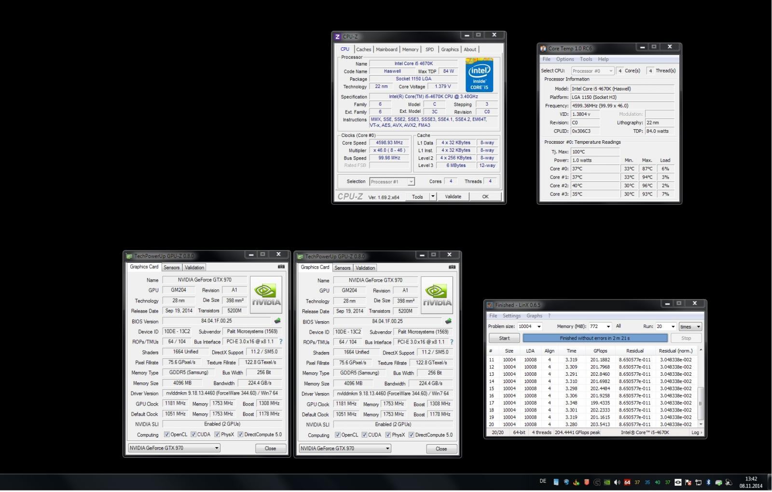Image resolution: width=772 pixels, height=492 pixels.
Task: Click Close button in right GPU-Z
Action: pyautogui.click(x=441, y=449)
